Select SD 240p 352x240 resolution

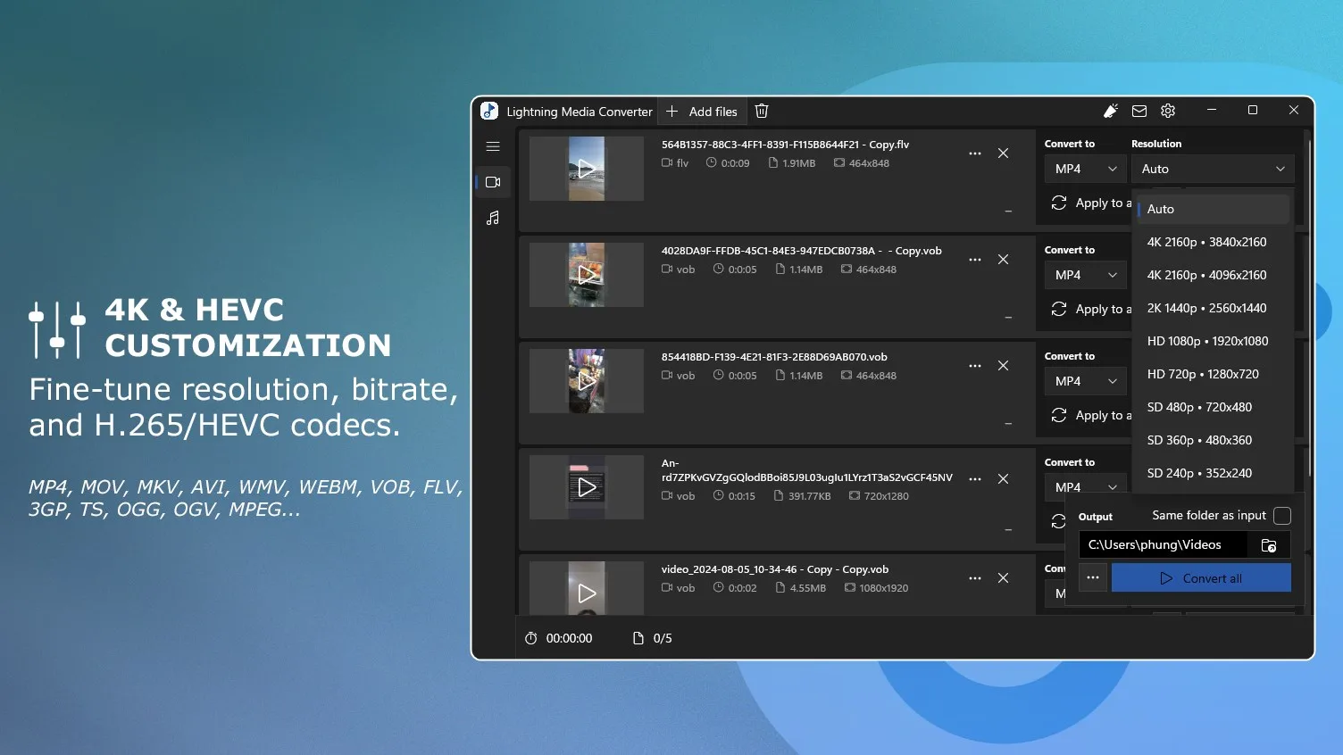1213,473
